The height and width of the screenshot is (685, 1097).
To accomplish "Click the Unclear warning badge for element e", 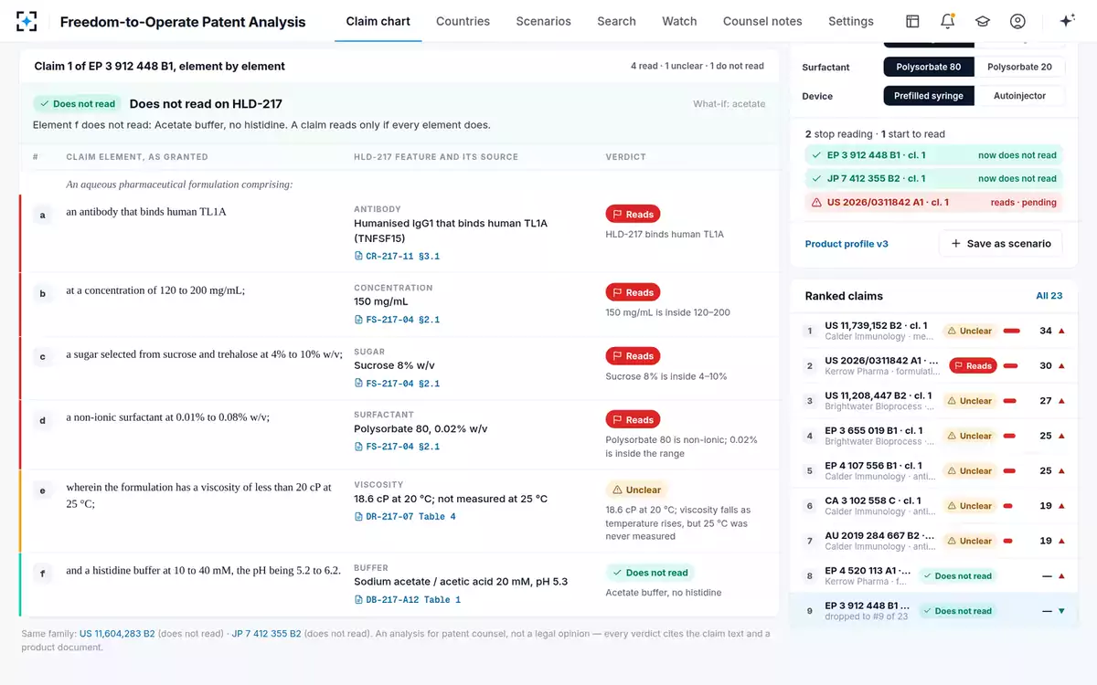I will pos(636,490).
